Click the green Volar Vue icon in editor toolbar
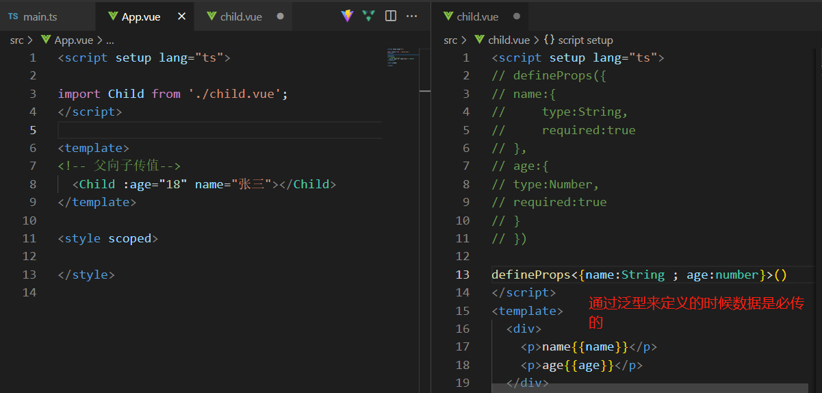This screenshot has height=393, width=822. point(369,16)
